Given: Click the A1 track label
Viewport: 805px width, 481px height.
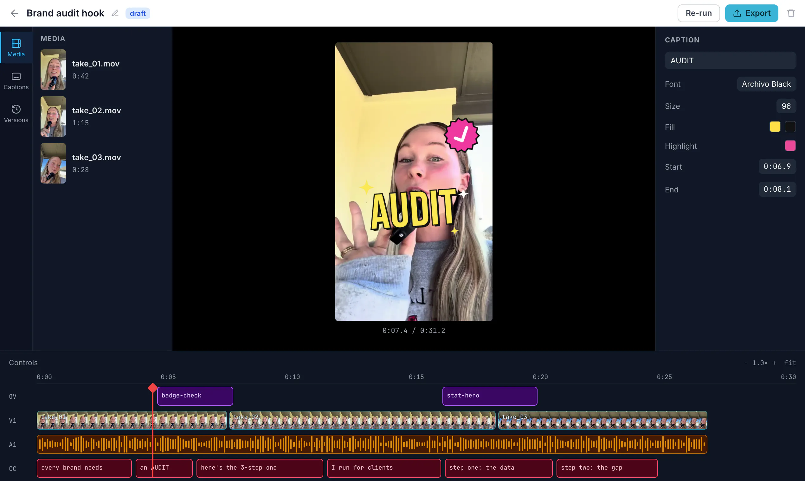Looking at the screenshot, I should coord(13,445).
